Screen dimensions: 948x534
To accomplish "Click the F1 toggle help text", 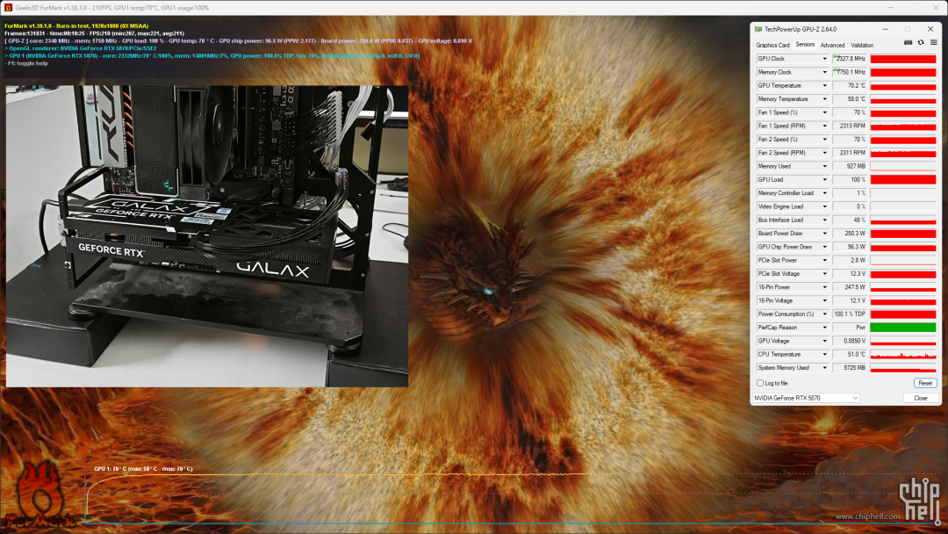I will click(x=26, y=63).
